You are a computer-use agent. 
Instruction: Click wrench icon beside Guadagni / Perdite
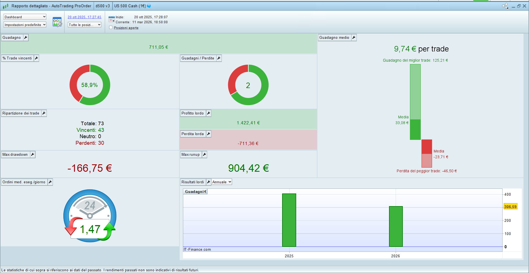pyautogui.click(x=219, y=58)
